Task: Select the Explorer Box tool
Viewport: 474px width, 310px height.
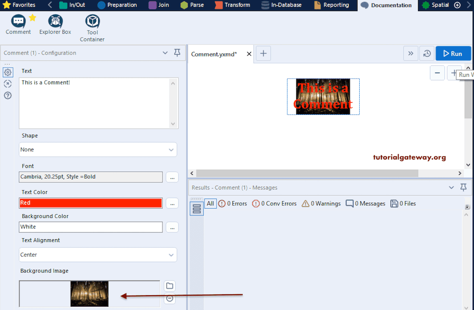Action: click(x=55, y=22)
